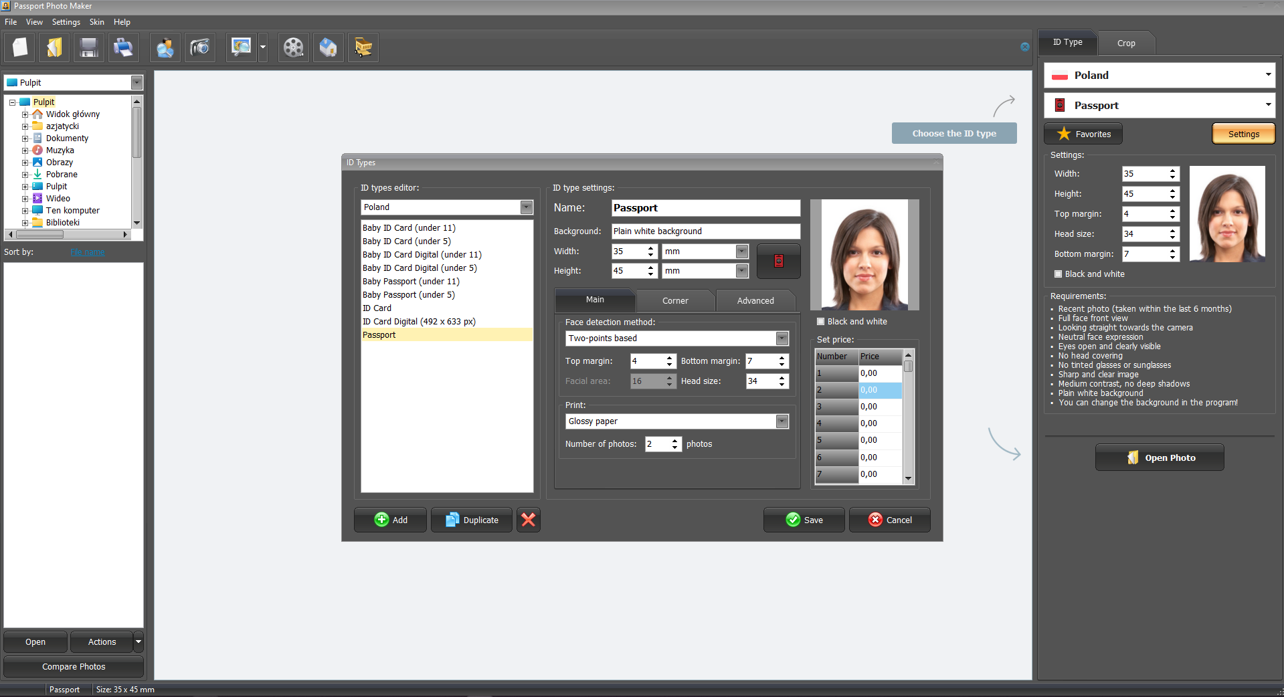1284x697 pixels.
Task: Click the Name field containing Passport
Action: tap(706, 208)
